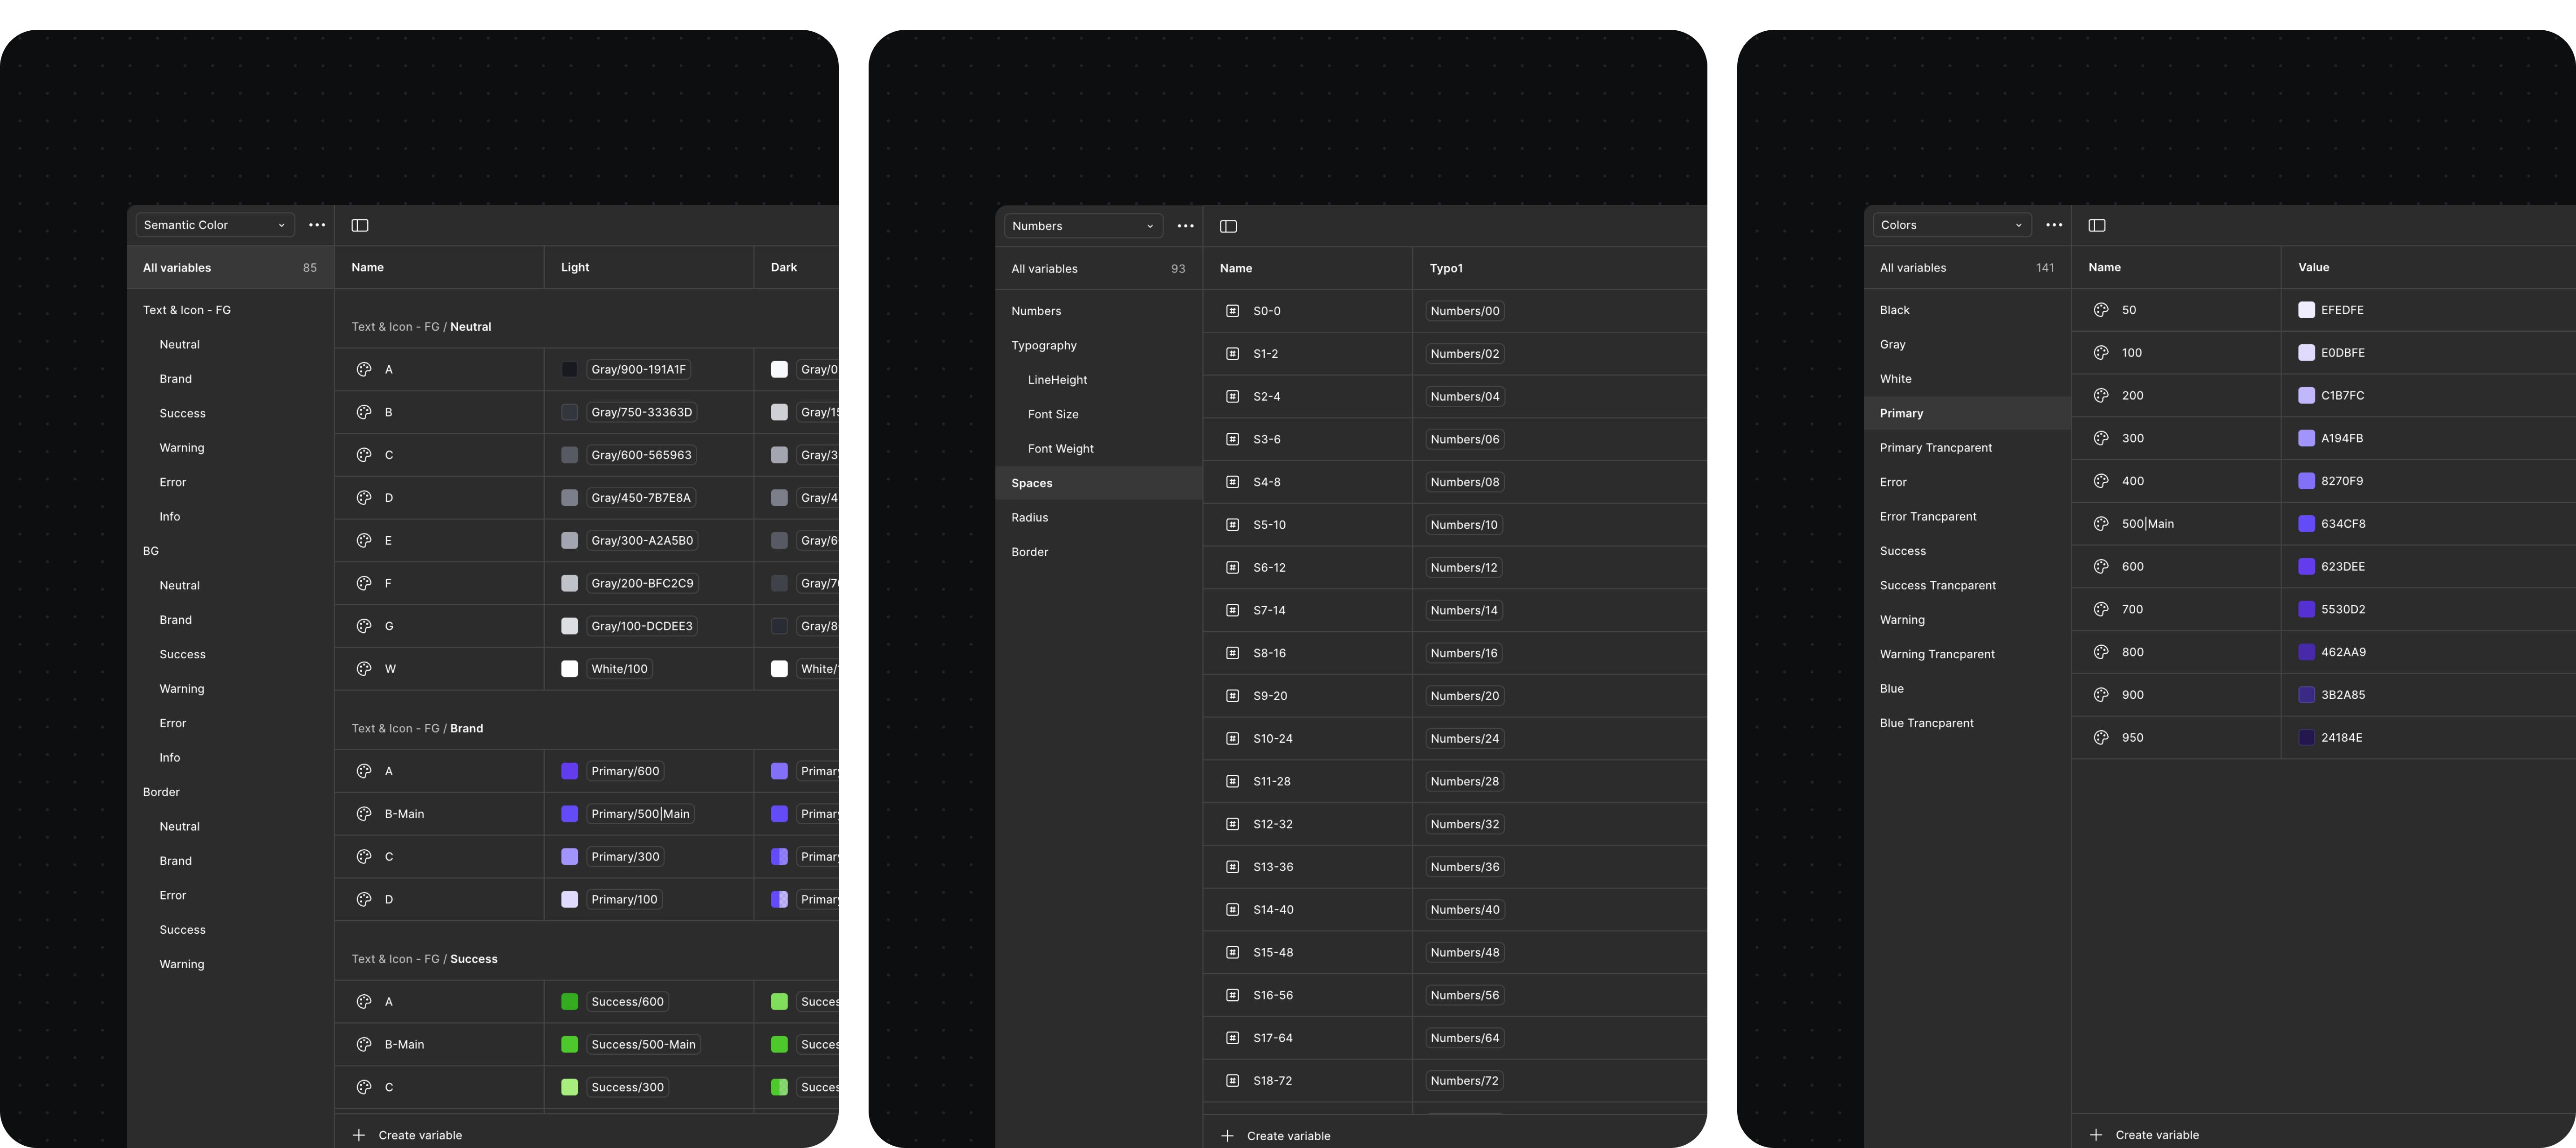Click the palette icon next to variable W
This screenshot has height=1148, width=2576.
pyautogui.click(x=364, y=668)
